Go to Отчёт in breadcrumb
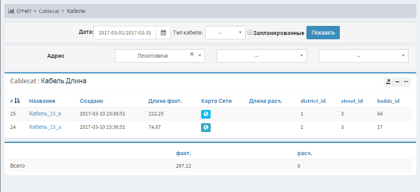 [x=24, y=11]
